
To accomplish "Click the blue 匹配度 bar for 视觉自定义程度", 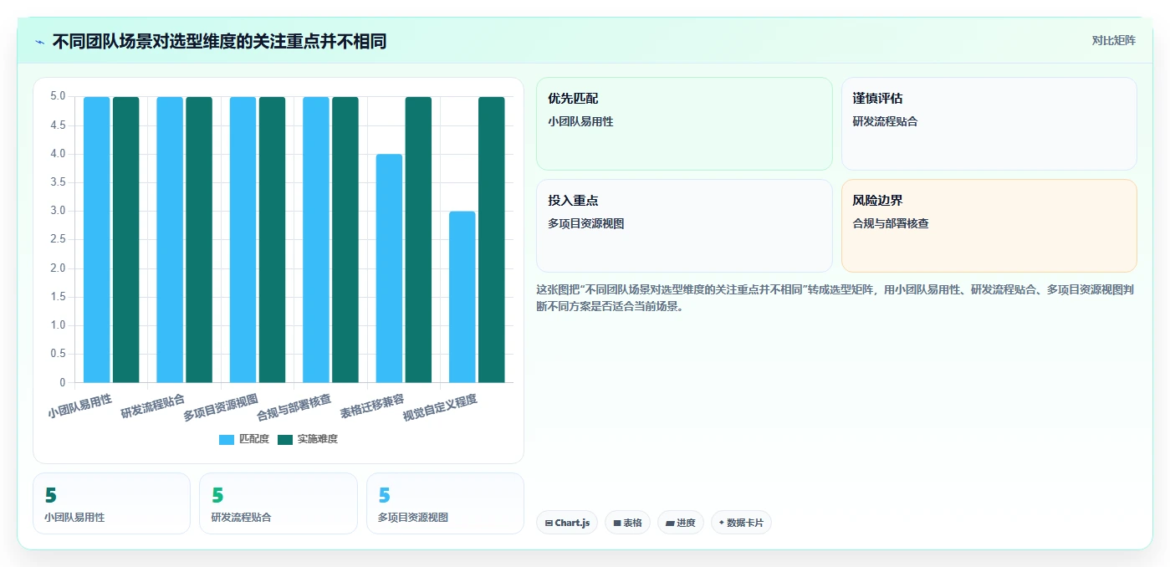I will pos(462,297).
